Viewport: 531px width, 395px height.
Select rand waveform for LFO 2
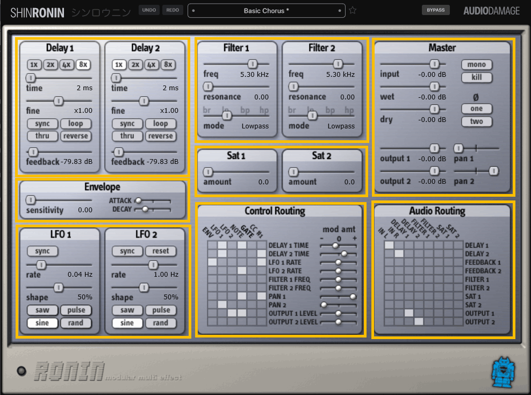click(161, 323)
